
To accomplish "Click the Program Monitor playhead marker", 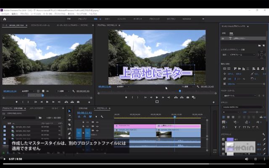I will [x=180, y=91].
